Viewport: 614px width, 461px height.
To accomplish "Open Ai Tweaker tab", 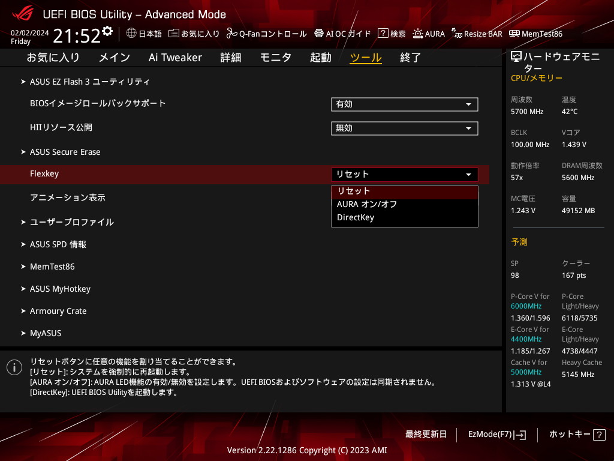I will coord(175,58).
